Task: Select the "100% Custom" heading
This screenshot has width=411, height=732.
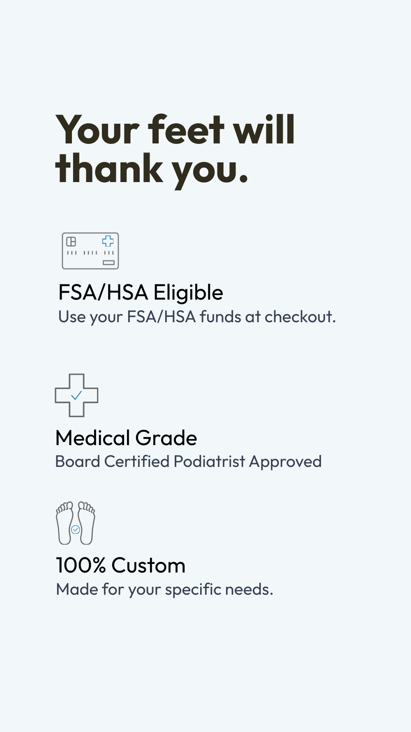Action: (120, 565)
